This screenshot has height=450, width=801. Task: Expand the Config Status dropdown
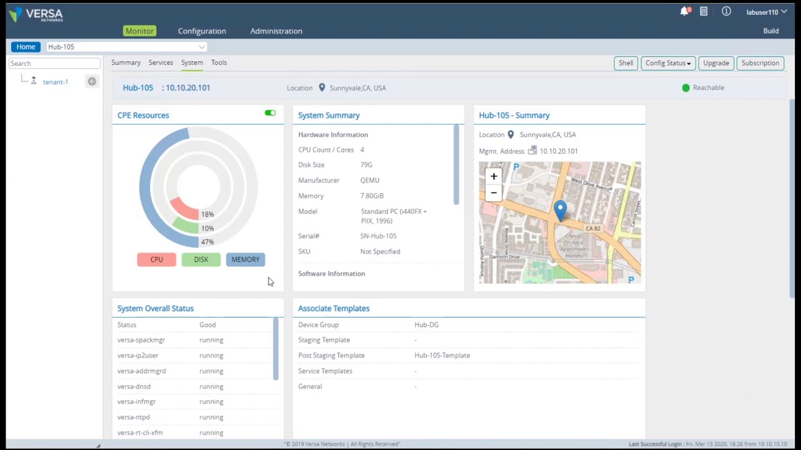pos(668,63)
